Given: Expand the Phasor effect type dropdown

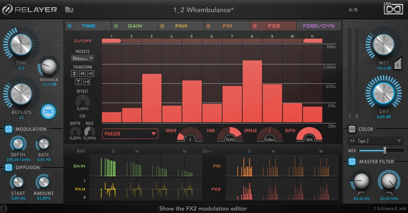Looking at the screenshot, I should (130, 134).
